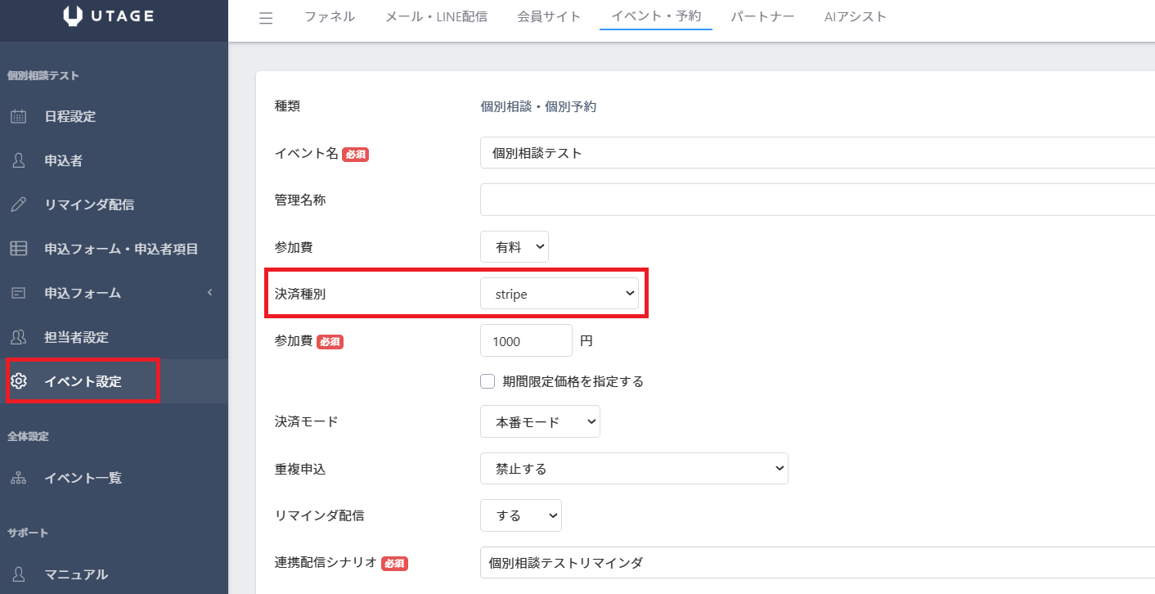Open the AIアシスト tab
This screenshot has height=594, width=1155.
(x=855, y=16)
